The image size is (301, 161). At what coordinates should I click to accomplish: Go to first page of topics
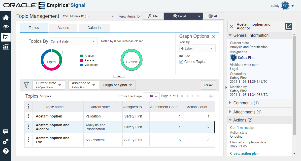(182, 96)
